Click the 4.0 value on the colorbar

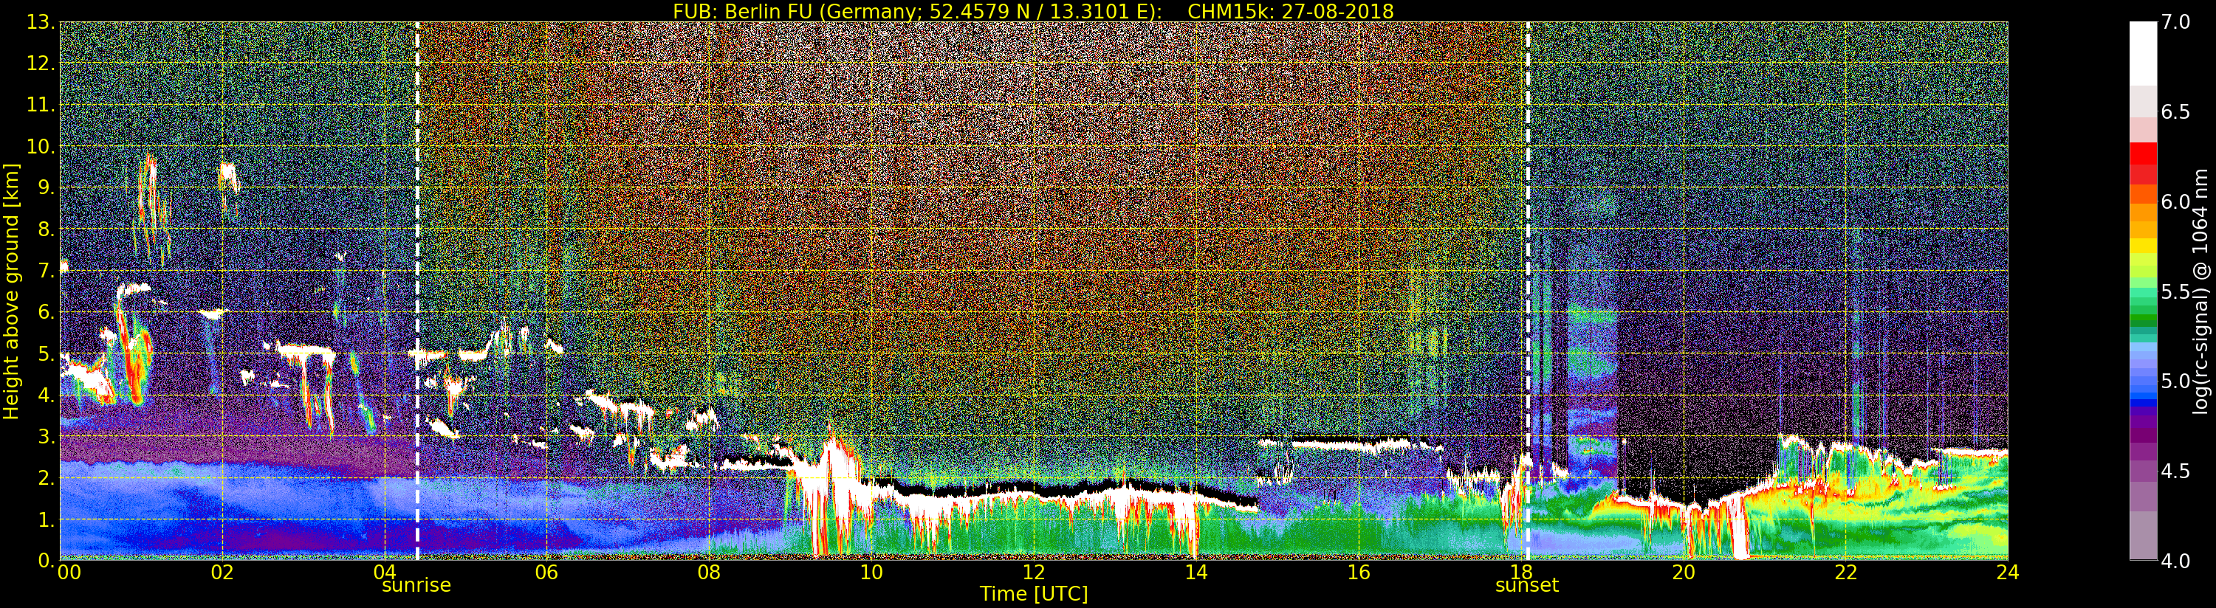pyautogui.click(x=2175, y=562)
